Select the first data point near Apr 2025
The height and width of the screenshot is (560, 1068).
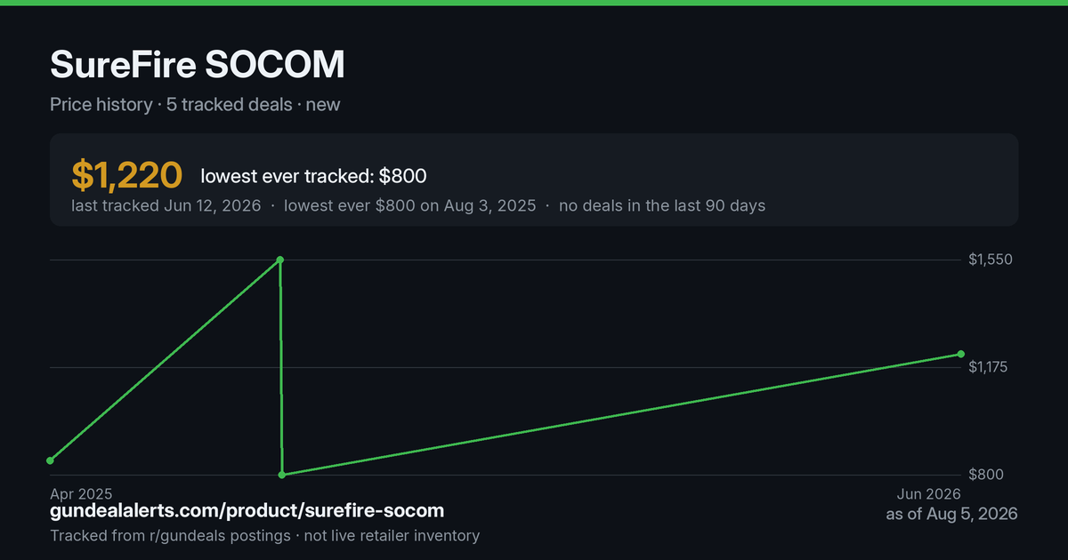click(51, 460)
